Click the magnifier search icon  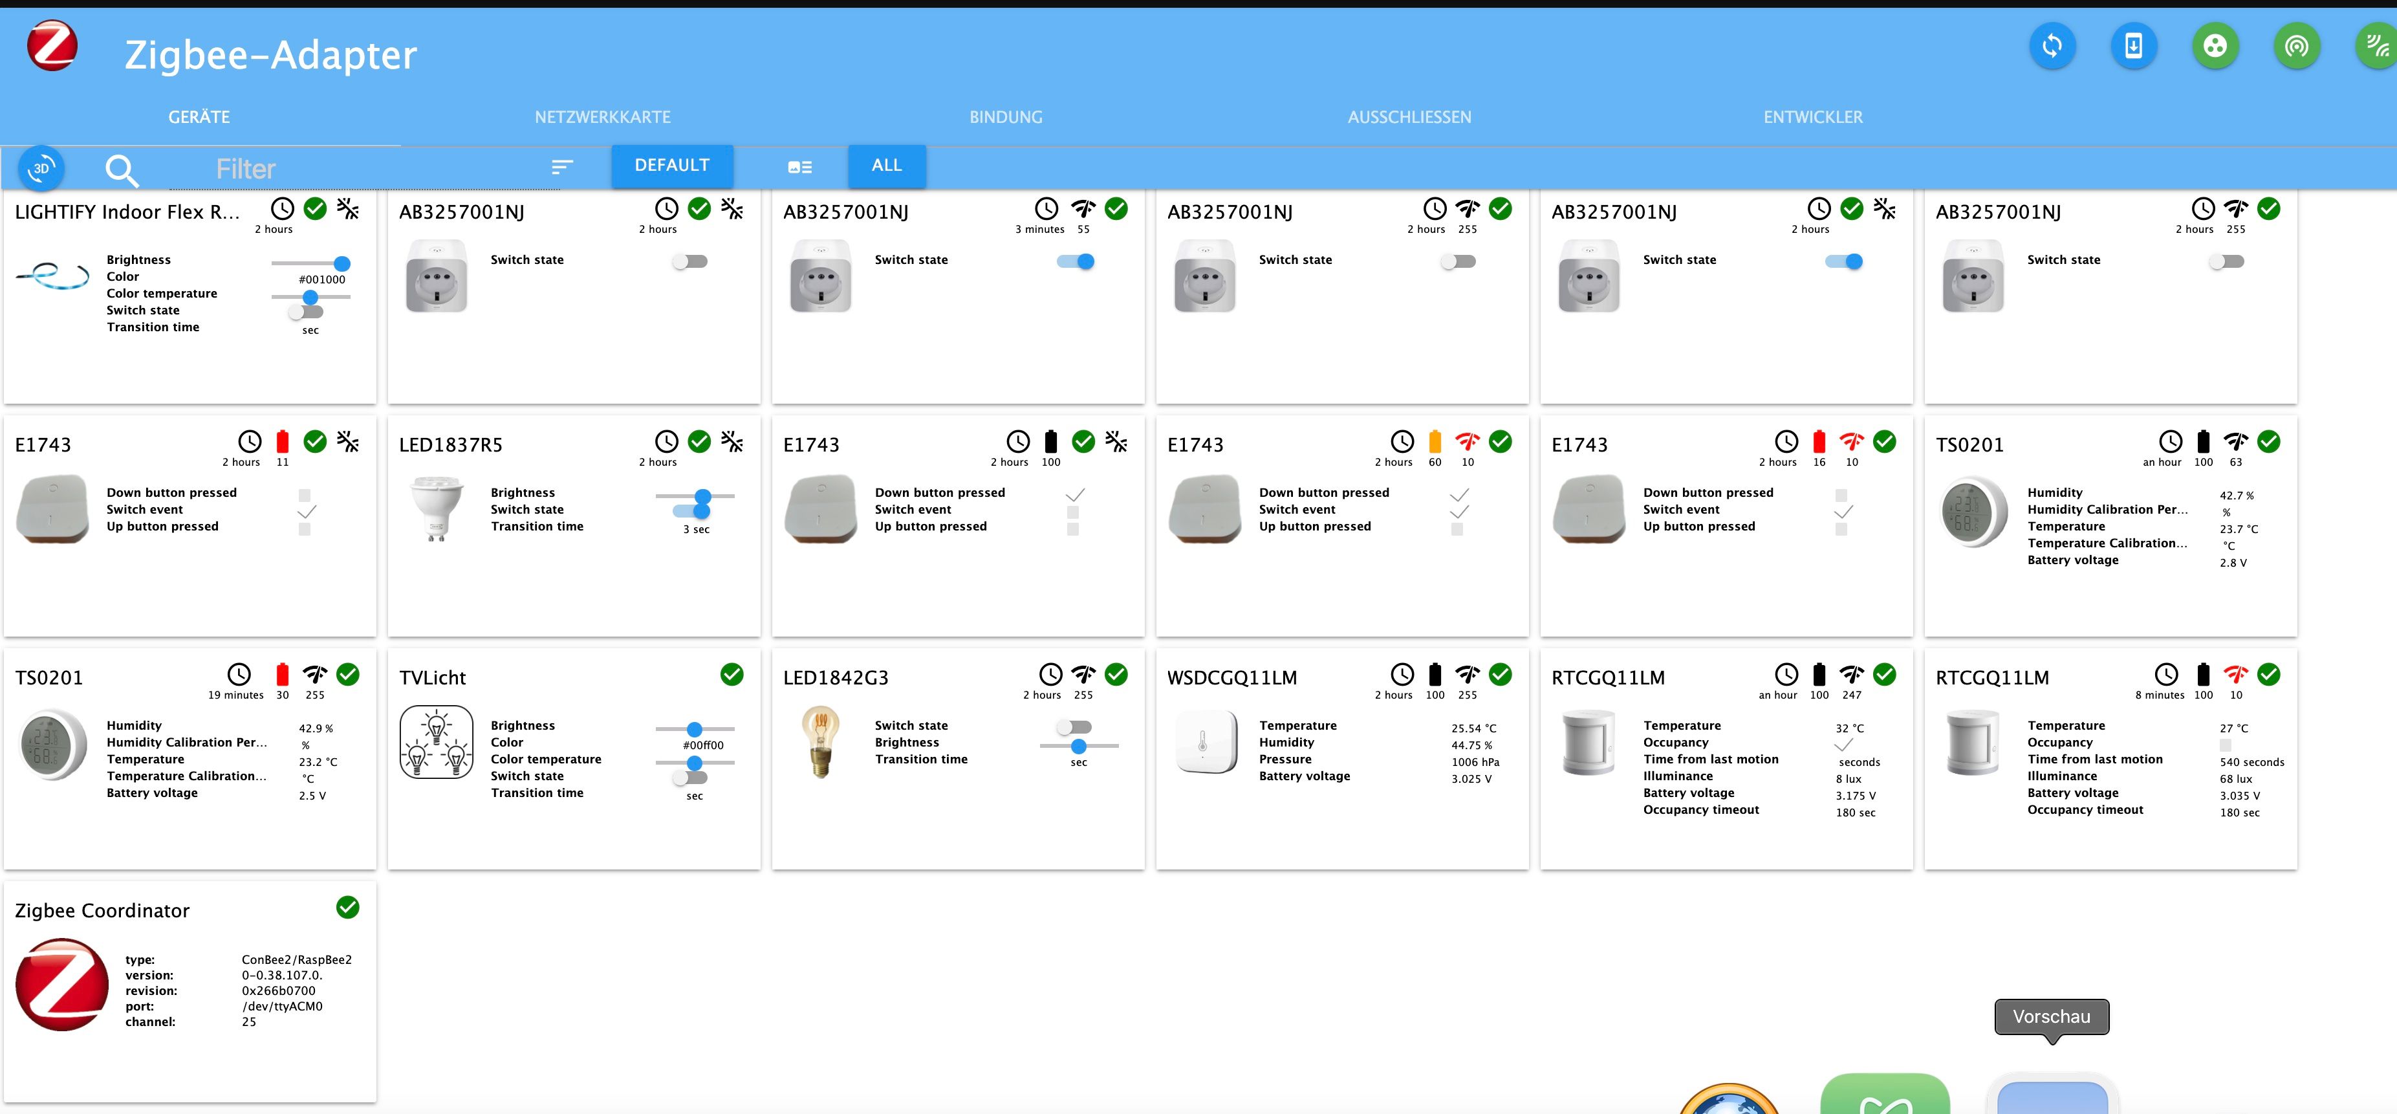(x=121, y=170)
